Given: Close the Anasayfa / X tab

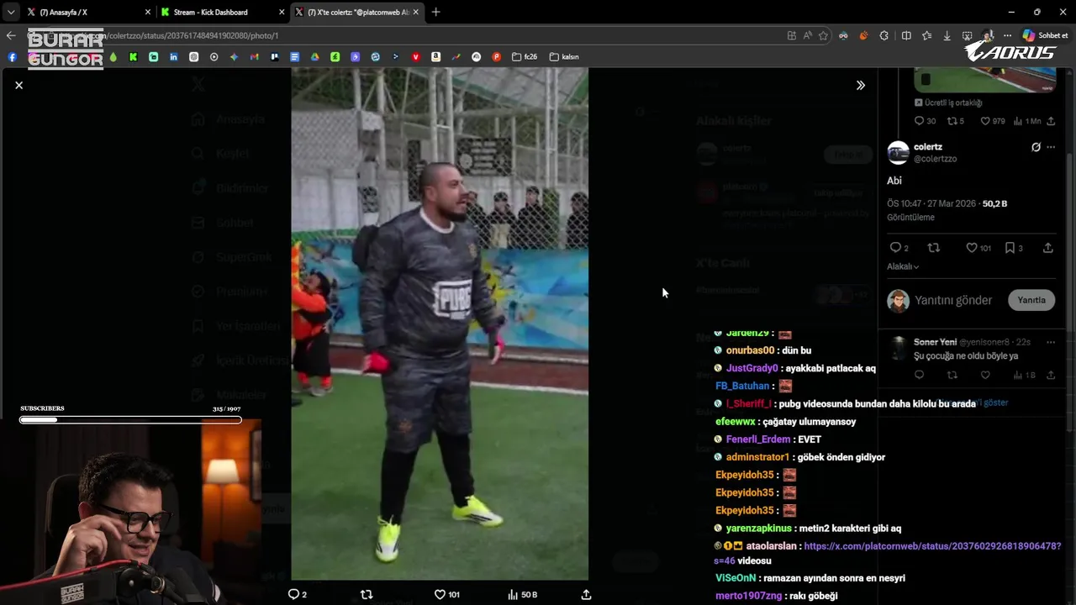Looking at the screenshot, I should pos(148,13).
